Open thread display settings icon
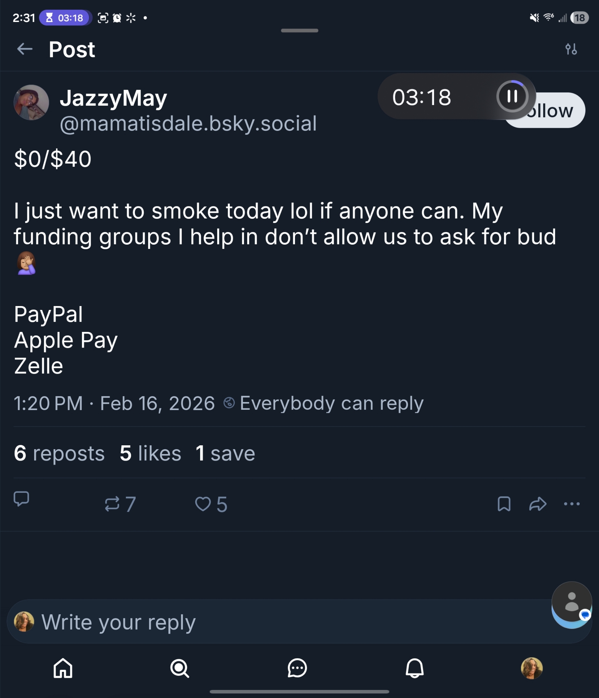 (571, 49)
